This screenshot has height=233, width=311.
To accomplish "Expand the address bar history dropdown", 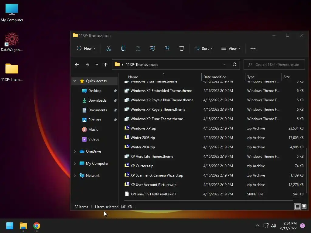I will [x=224, y=64].
